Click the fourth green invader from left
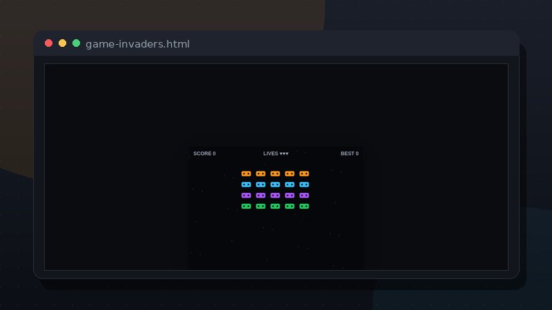The height and width of the screenshot is (310, 552). tap(289, 206)
